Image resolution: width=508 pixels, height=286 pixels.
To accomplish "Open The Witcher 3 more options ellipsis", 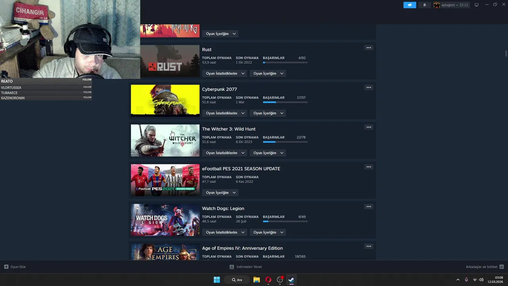I will tap(369, 127).
